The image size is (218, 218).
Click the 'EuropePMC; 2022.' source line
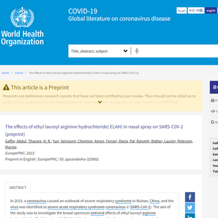coord(20,153)
